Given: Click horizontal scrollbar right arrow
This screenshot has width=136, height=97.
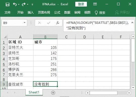Looking at the screenshot, I should [x=129, y=93].
